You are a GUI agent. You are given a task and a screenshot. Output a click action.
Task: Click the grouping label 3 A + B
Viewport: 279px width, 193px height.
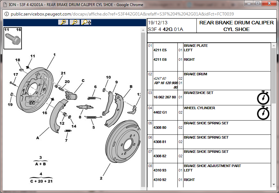[x=40, y=161]
